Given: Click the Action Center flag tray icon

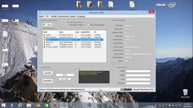Looking at the screenshot, I should (x=180, y=105).
